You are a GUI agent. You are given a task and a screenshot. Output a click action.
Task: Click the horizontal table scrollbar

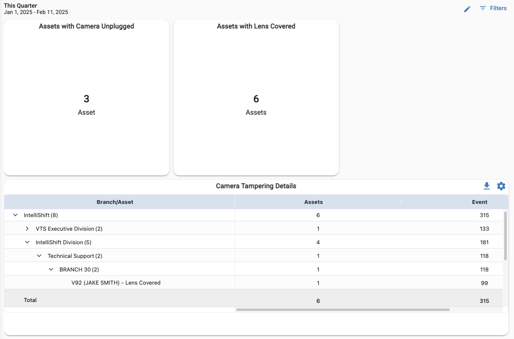[x=343, y=310]
